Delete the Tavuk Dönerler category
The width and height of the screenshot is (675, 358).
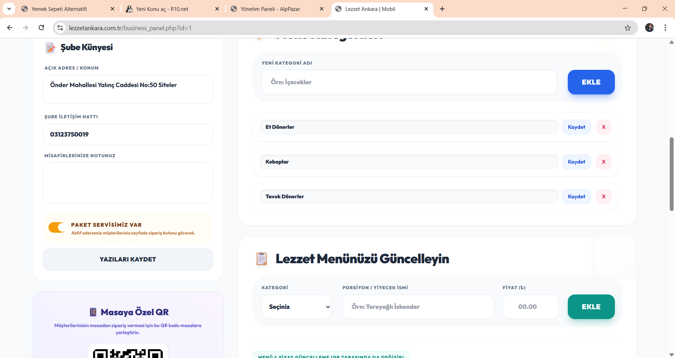(x=604, y=197)
